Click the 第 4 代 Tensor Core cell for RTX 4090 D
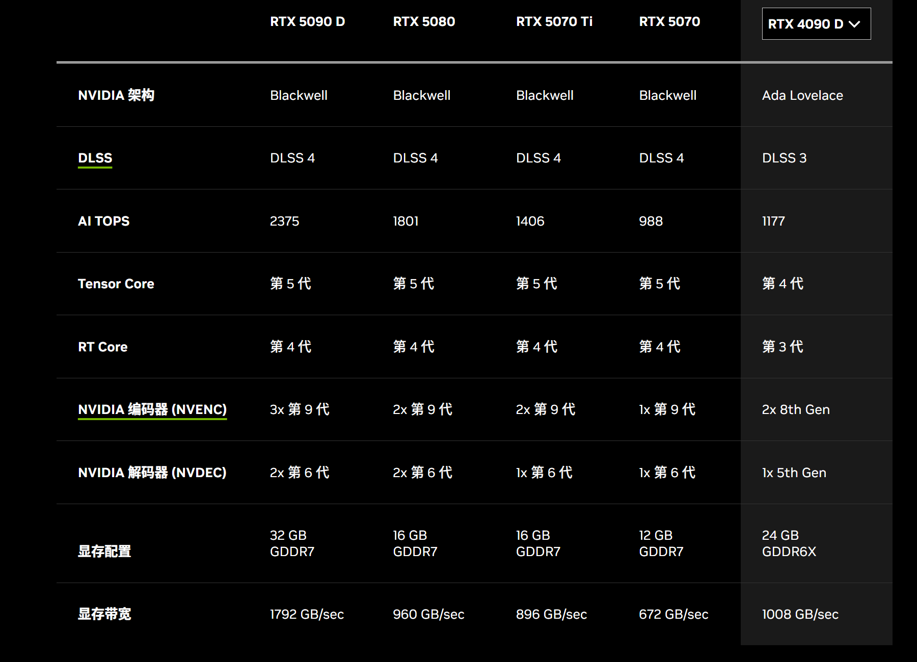Screen dimensions: 917x662 [x=783, y=284]
